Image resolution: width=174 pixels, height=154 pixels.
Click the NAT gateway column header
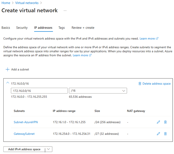[x=136, y=111]
